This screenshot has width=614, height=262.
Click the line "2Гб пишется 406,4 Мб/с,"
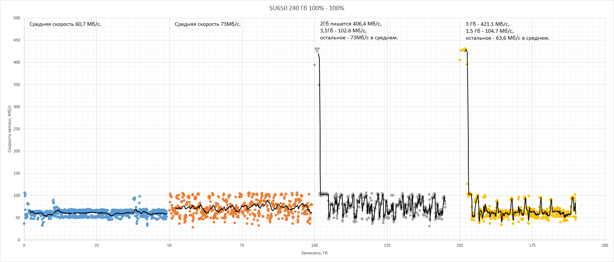(x=351, y=24)
